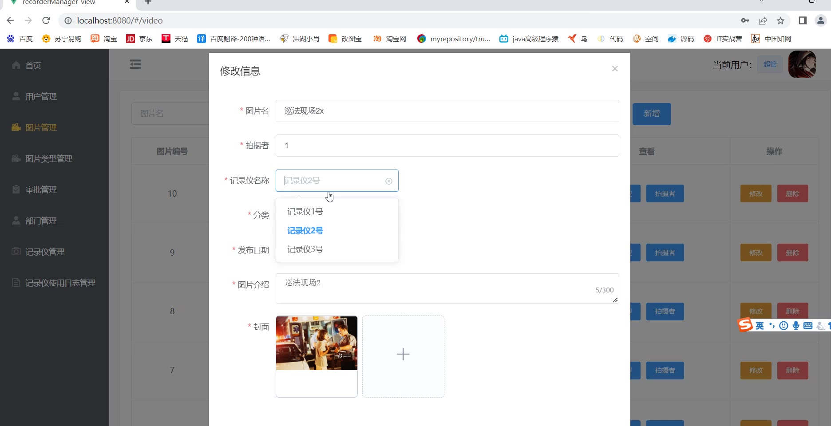Open 天猫 bookmark

[x=175, y=39]
